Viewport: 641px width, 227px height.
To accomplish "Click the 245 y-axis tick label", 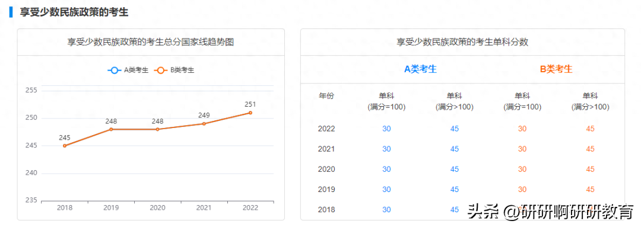I will click(31, 145).
